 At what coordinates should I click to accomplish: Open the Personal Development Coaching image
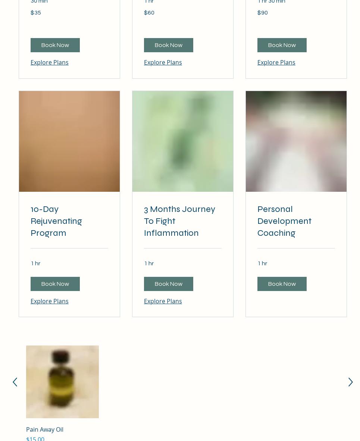click(x=296, y=141)
